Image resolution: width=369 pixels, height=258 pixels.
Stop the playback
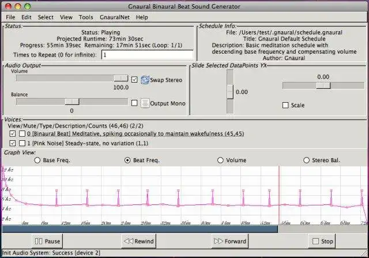(322, 241)
